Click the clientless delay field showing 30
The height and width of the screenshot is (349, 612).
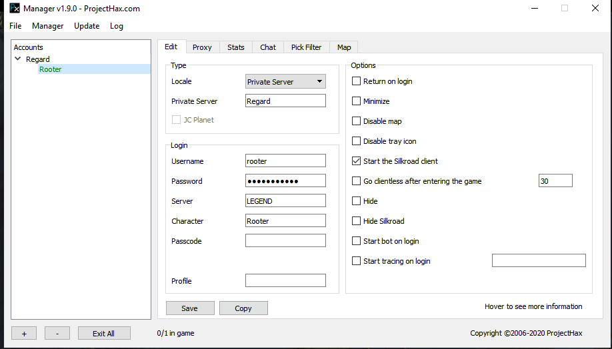coord(555,180)
